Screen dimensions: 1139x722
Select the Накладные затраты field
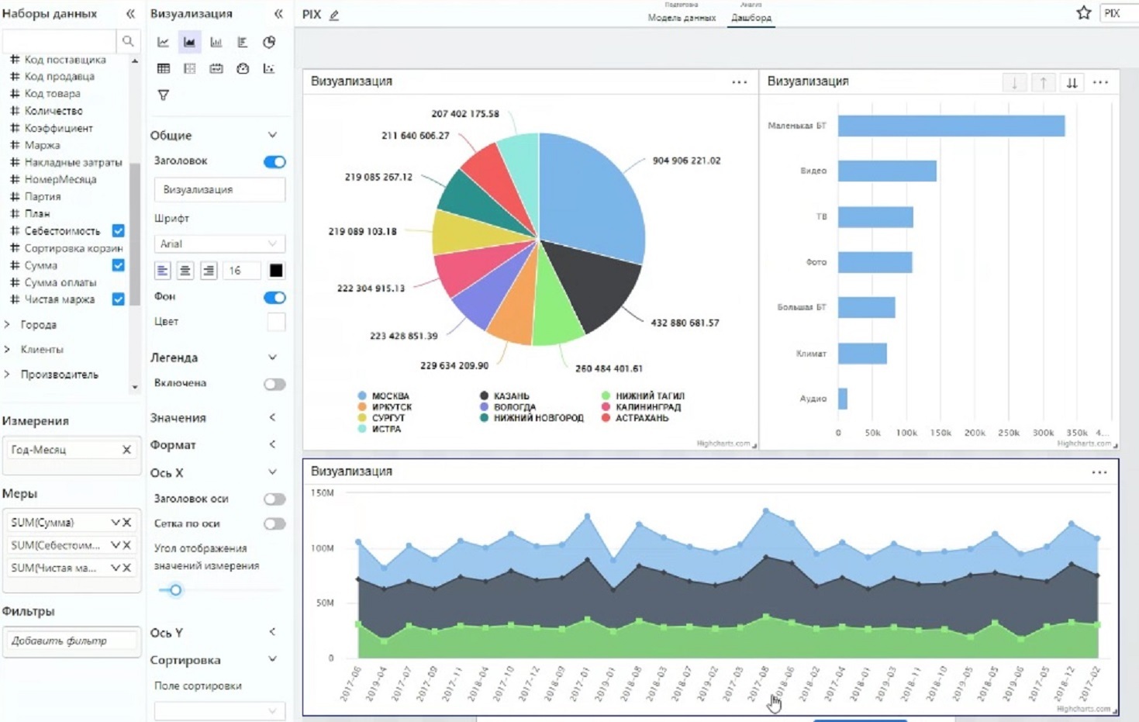pyautogui.click(x=73, y=162)
